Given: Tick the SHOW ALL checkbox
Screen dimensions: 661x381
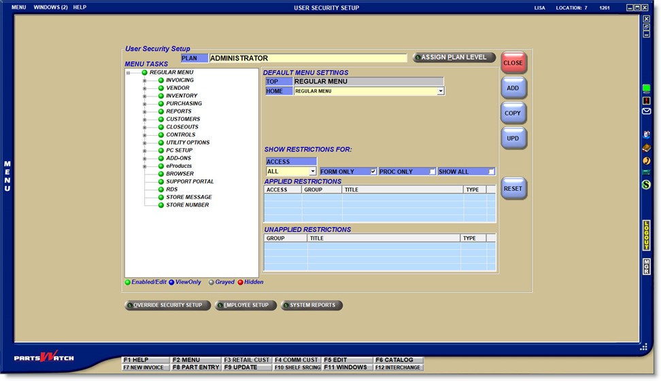Looking at the screenshot, I should point(491,172).
